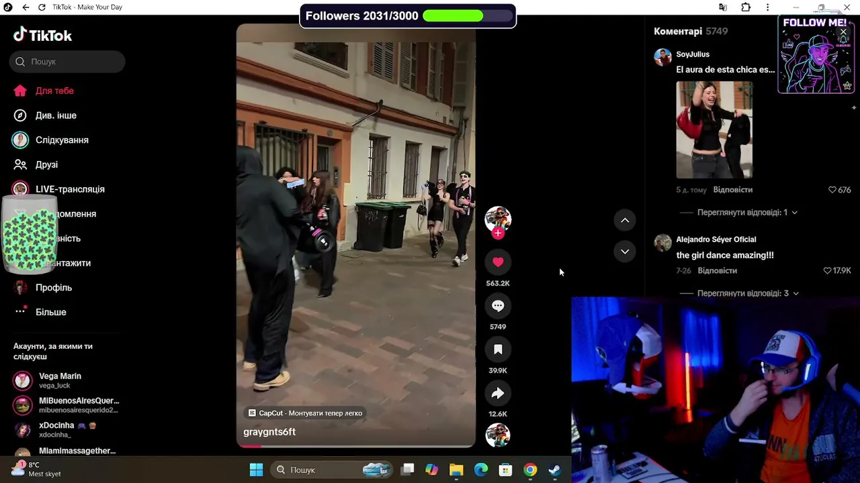Open the graygnts6ft username on video
The image size is (860, 483).
point(269,432)
